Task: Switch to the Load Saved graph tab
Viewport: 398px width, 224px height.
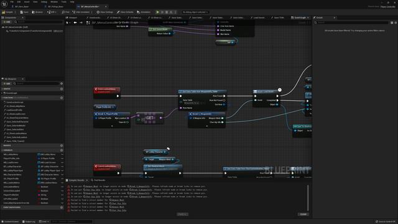Action: 257,17
